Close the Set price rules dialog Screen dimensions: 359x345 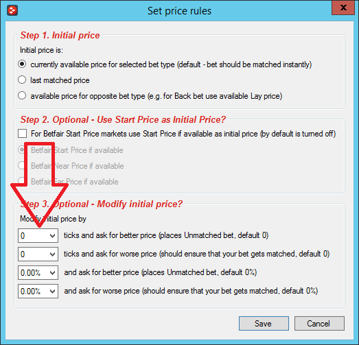tap(343, 8)
